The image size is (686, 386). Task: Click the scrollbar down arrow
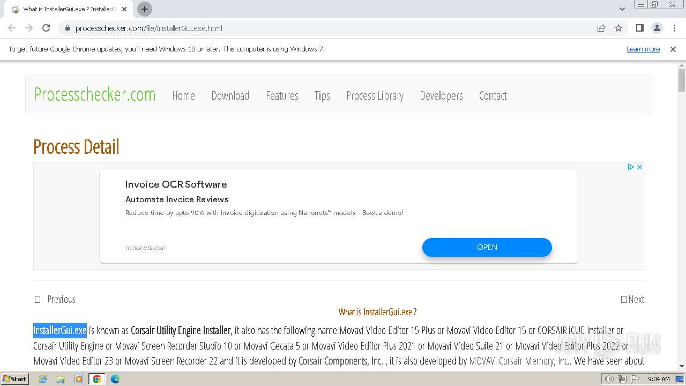point(682,366)
